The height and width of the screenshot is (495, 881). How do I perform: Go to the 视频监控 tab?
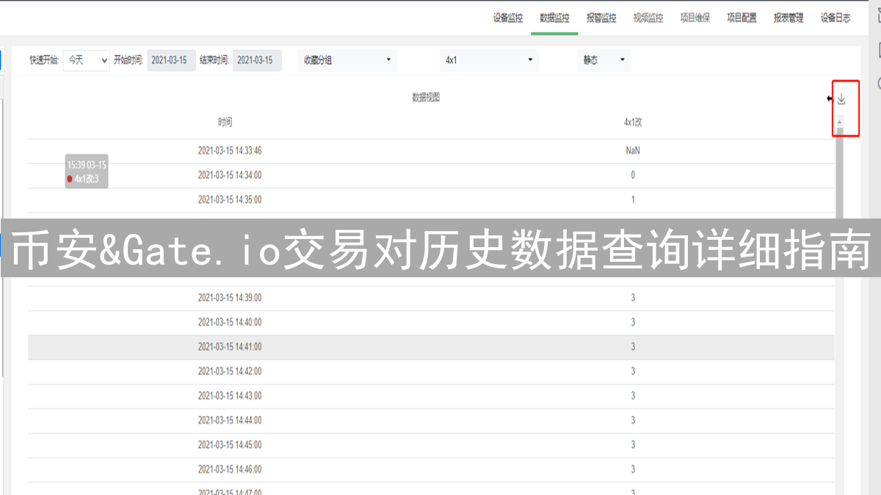point(648,18)
